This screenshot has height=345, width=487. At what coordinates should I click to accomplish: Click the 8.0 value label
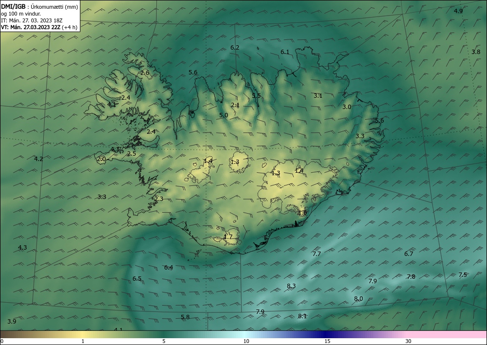coord(358,299)
